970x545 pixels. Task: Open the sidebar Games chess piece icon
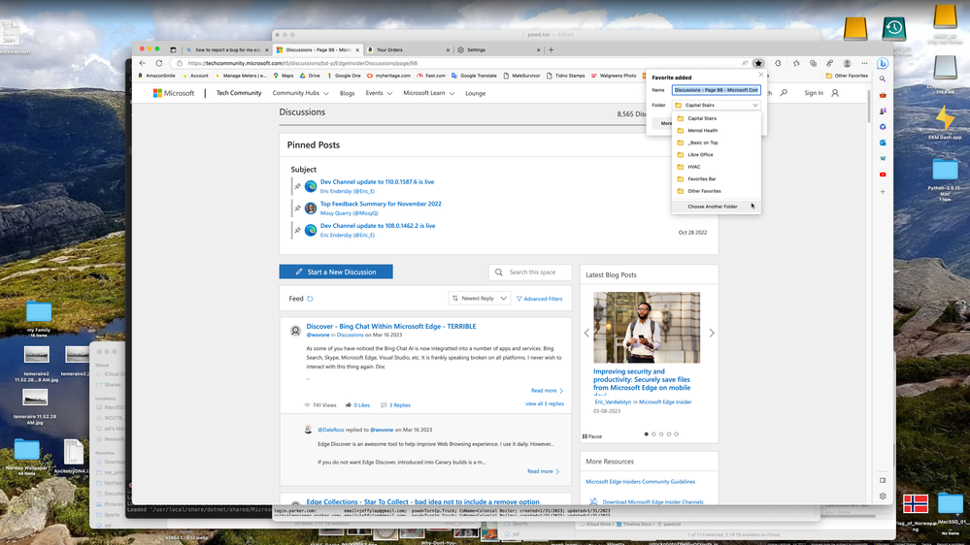pos(883,112)
